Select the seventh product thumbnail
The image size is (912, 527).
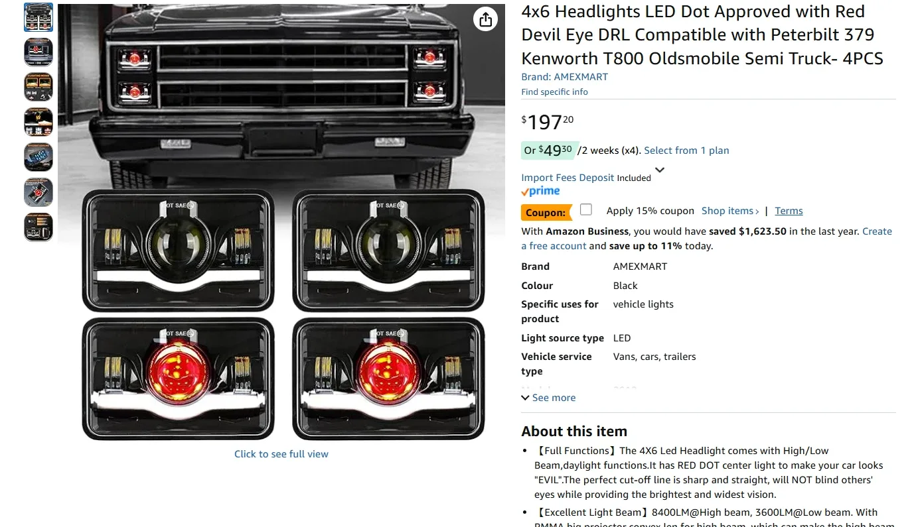click(x=38, y=227)
